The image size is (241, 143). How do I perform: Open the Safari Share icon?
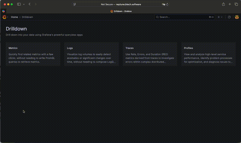tap(223, 4)
